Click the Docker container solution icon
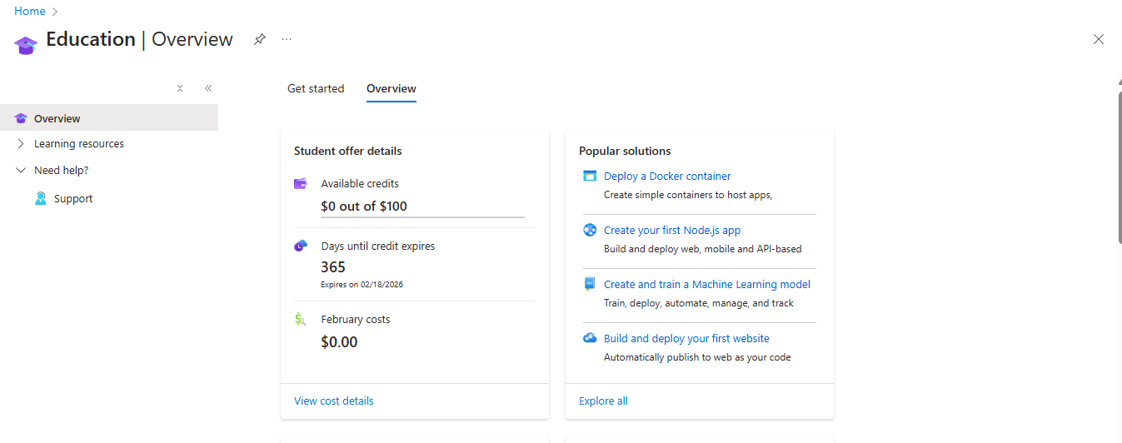Viewport: 1122px width, 443px height. point(590,176)
